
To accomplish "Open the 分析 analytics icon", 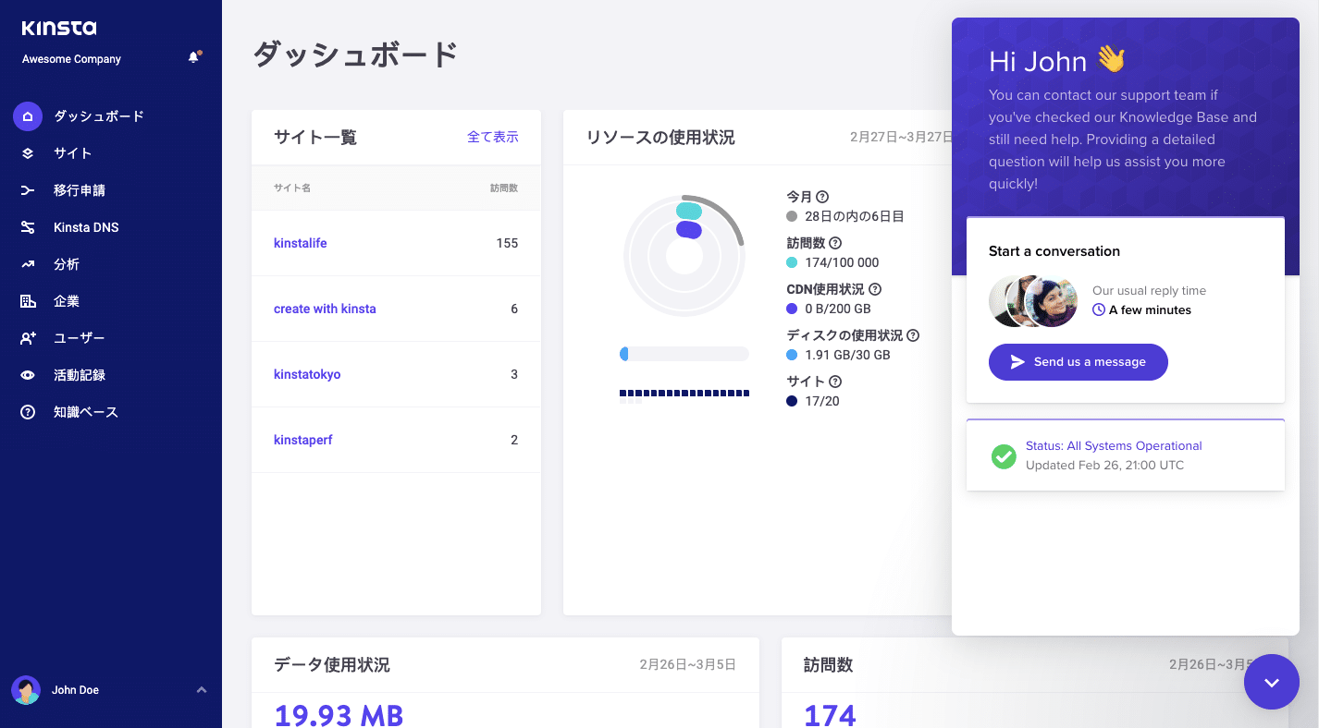I will (x=28, y=263).
